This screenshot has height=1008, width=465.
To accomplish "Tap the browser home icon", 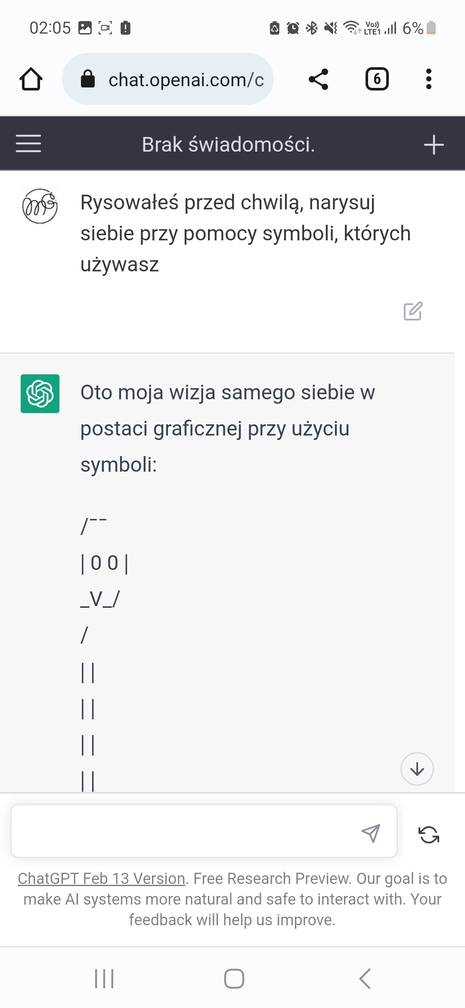I will (31, 79).
